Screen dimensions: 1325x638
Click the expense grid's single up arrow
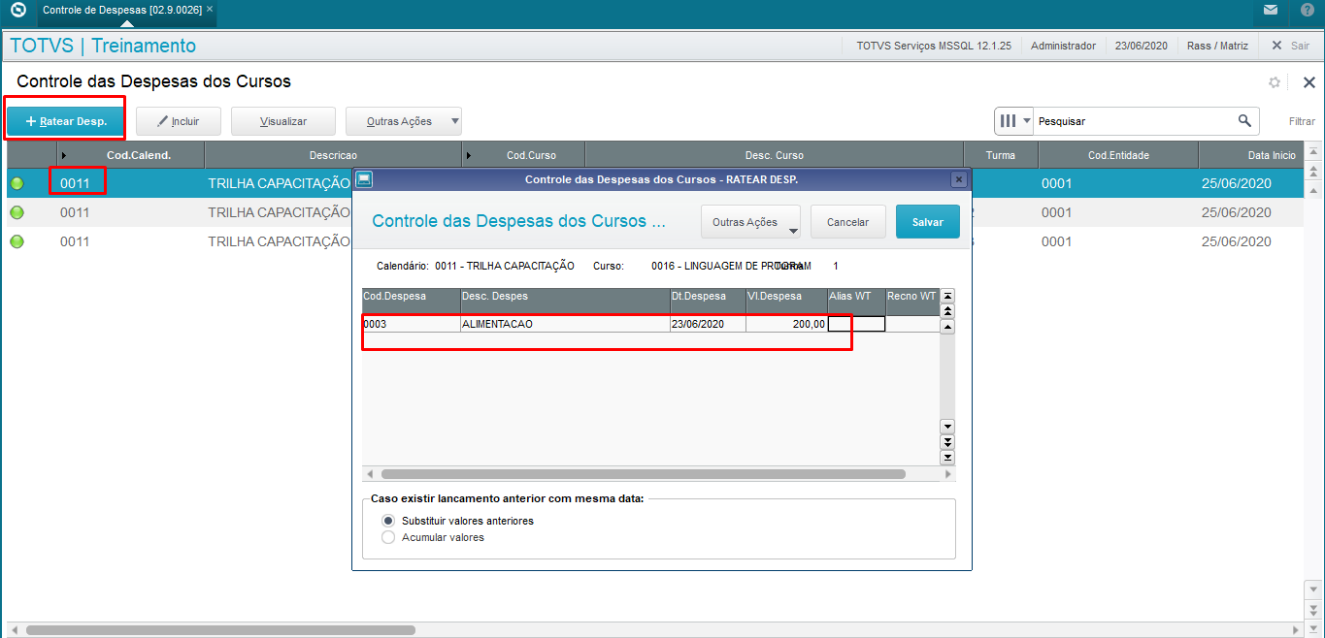click(x=948, y=327)
